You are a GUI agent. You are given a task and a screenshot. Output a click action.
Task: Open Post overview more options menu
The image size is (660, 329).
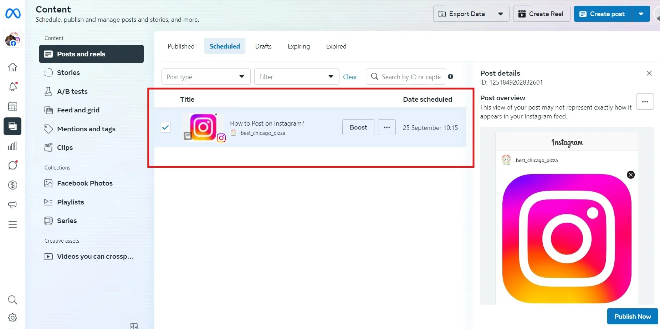pyautogui.click(x=645, y=102)
